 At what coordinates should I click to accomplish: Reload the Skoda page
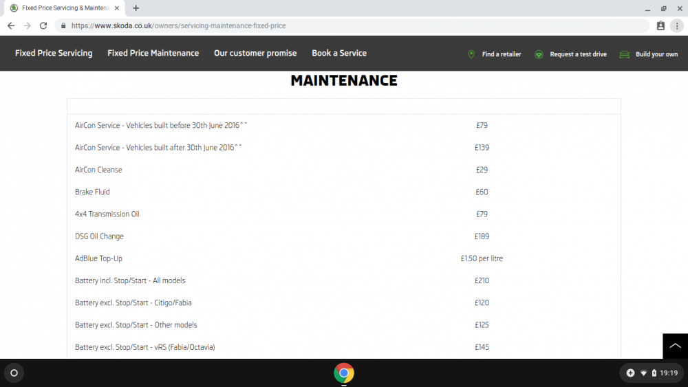[x=43, y=26]
